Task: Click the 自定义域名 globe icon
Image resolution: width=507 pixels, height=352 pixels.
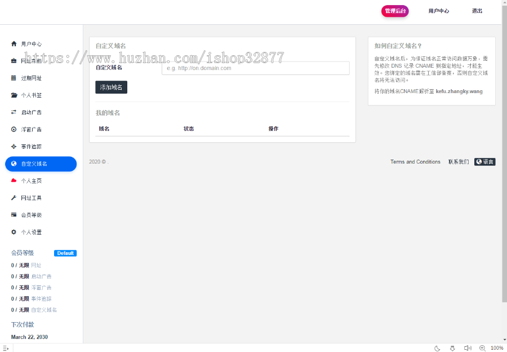Action: [x=15, y=164]
